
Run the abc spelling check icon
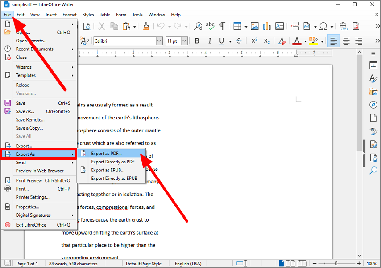[210, 26]
